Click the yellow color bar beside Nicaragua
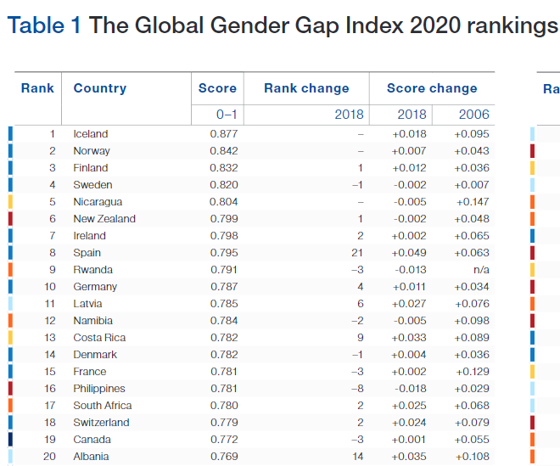Image resolution: width=560 pixels, height=466 pixels. 10,202
